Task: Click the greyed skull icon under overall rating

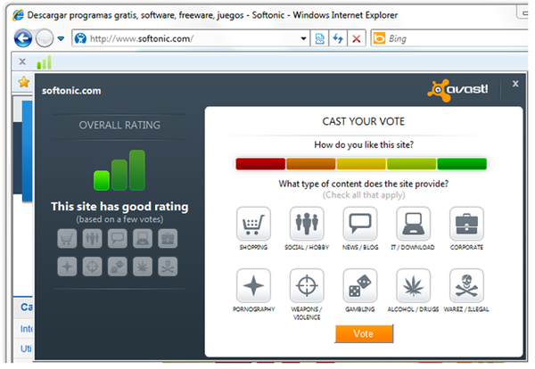Action: [168, 266]
